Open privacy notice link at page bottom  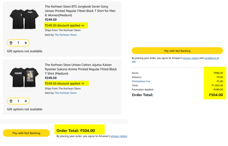(119, 136)
